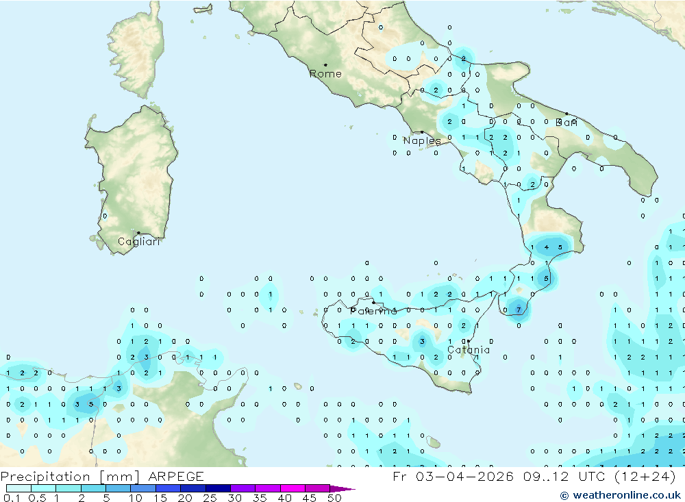
Task: Click the '(12+24)' forecast offset text
Action: pyautogui.click(x=645, y=476)
